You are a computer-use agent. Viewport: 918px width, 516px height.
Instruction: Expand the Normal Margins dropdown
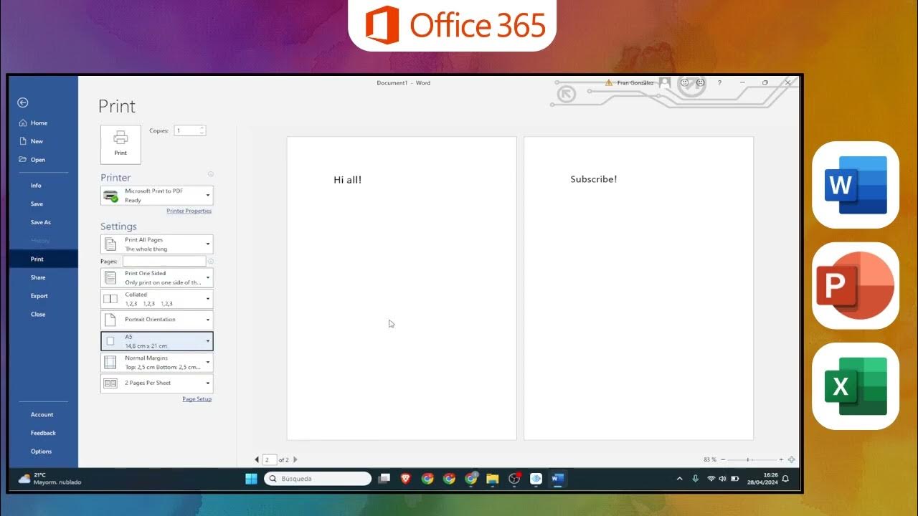click(x=157, y=362)
